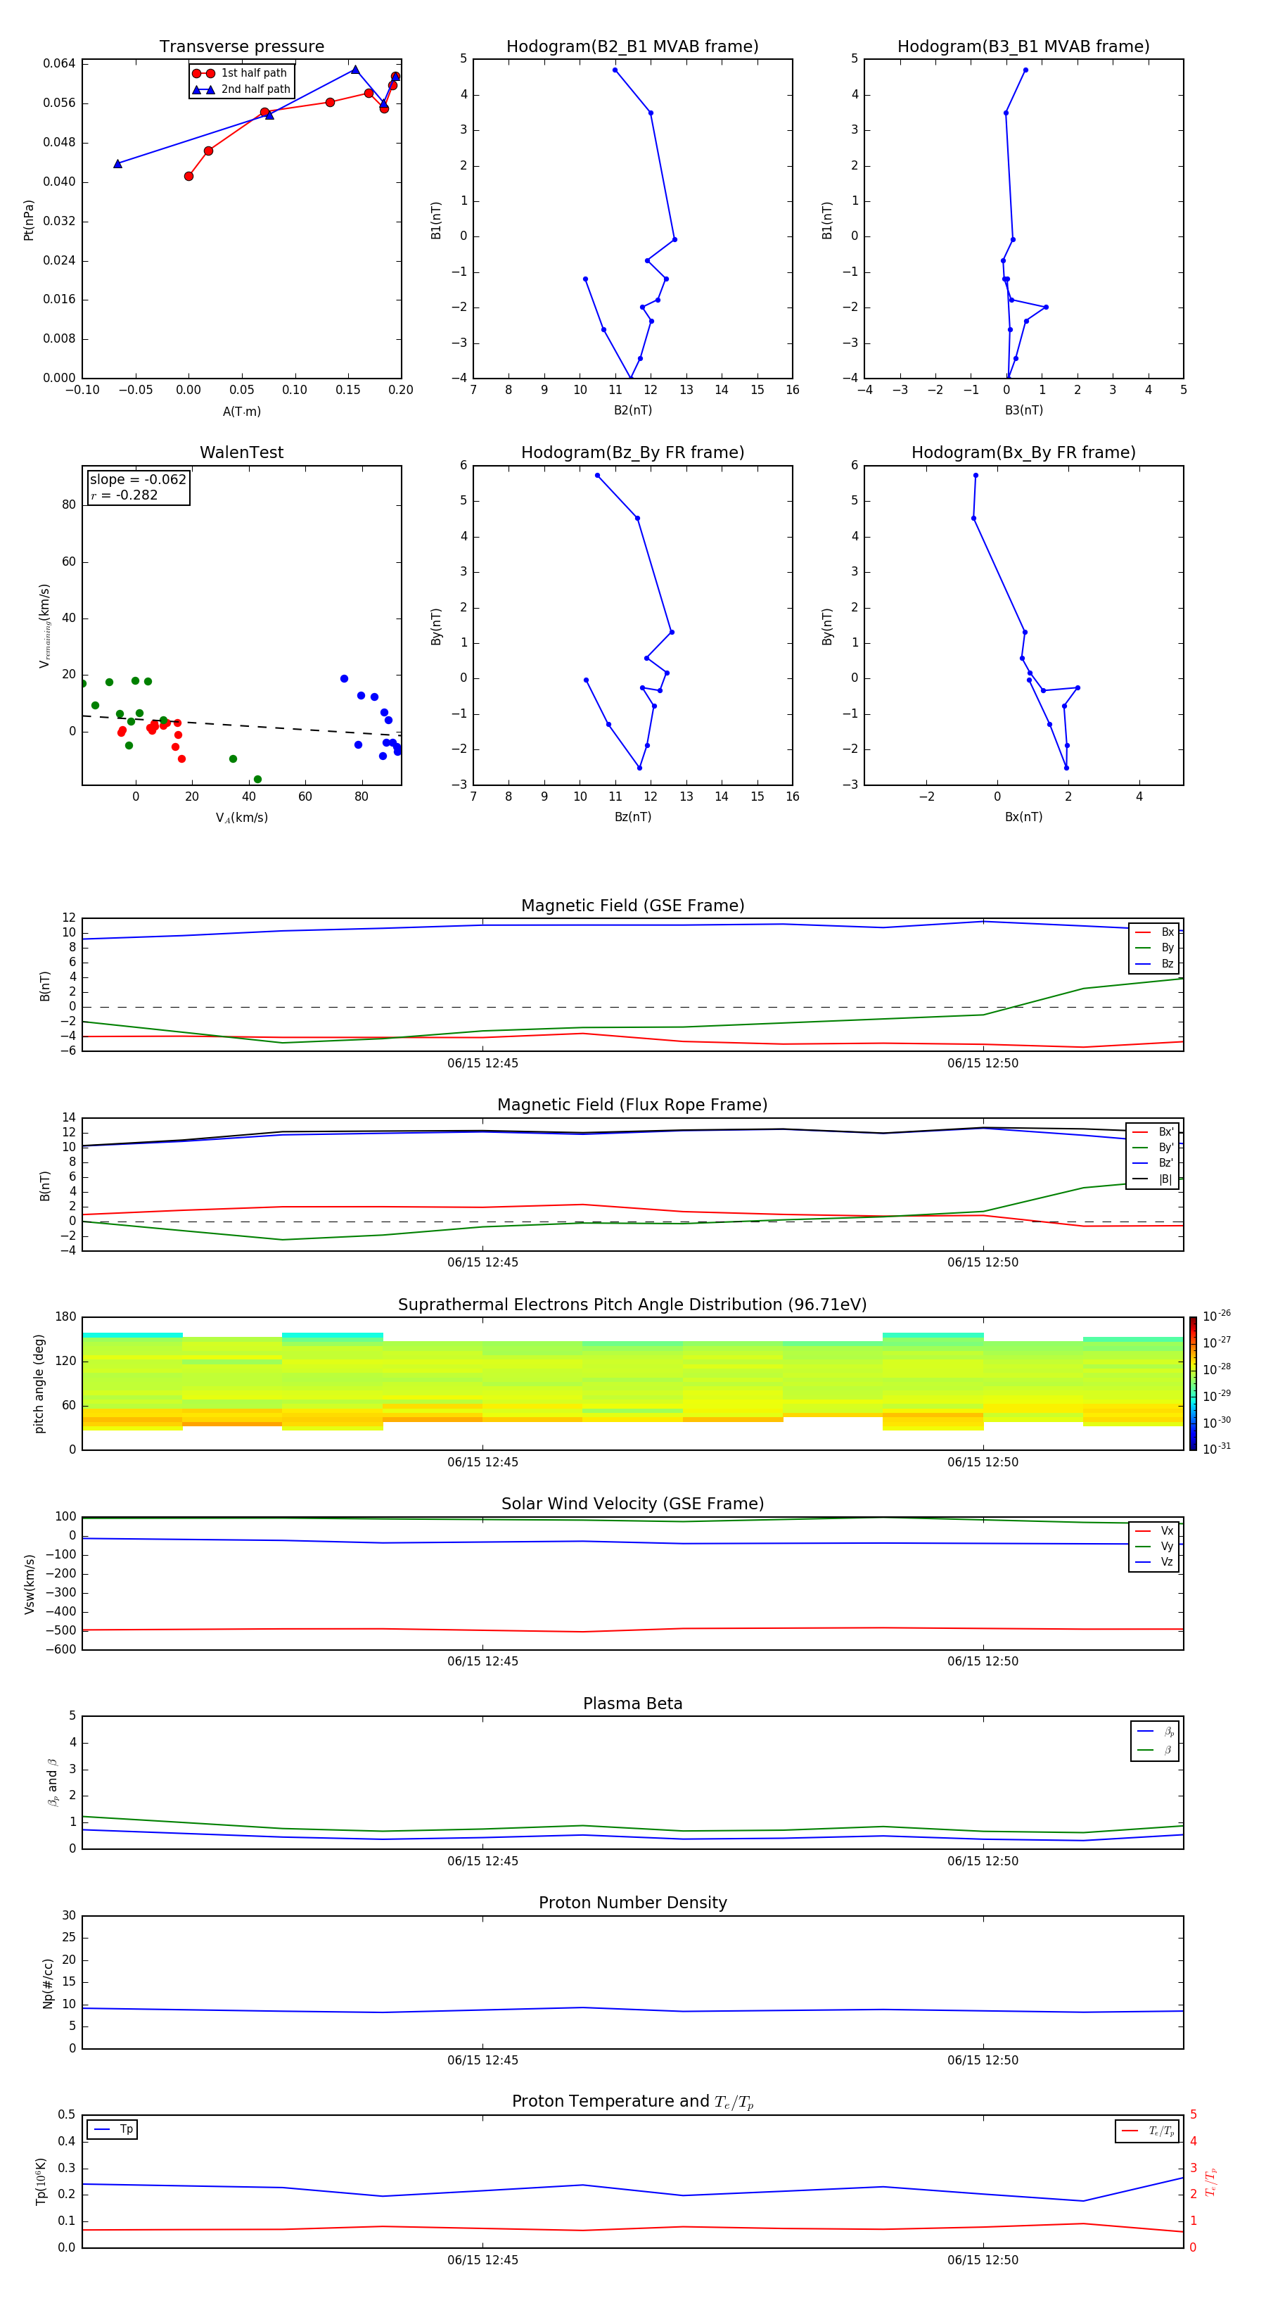Select the "1st half path" legend entry
The image size is (1266, 2322).
(240, 73)
